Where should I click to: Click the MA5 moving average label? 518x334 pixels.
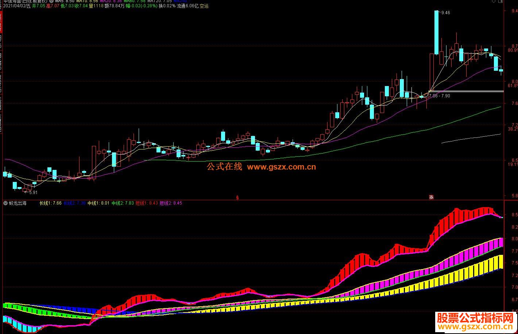click(x=65, y=1)
